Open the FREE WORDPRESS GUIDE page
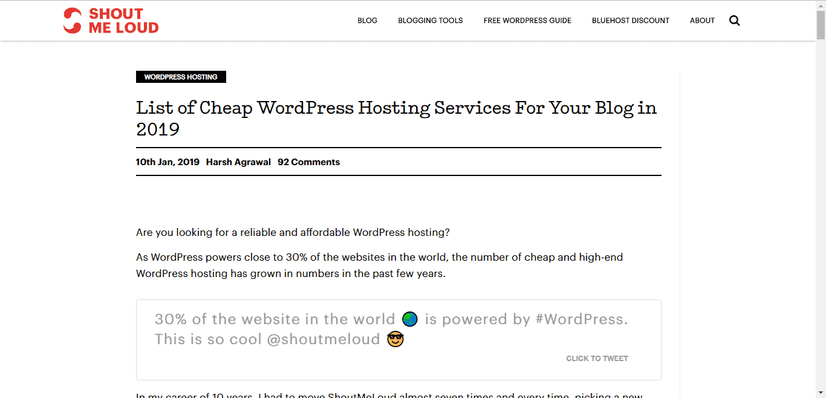The width and height of the screenshot is (826, 398). [x=527, y=20]
